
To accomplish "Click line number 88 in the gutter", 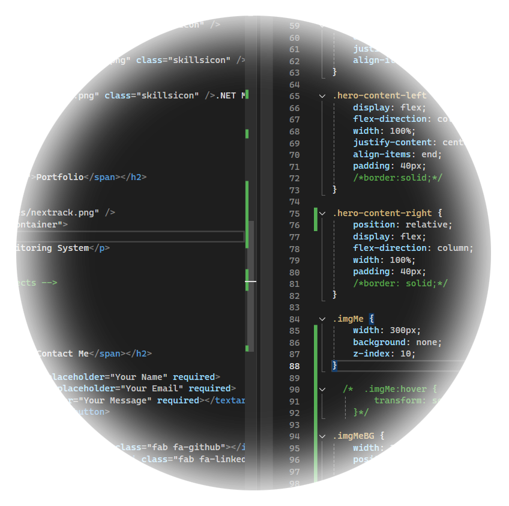I will [294, 366].
